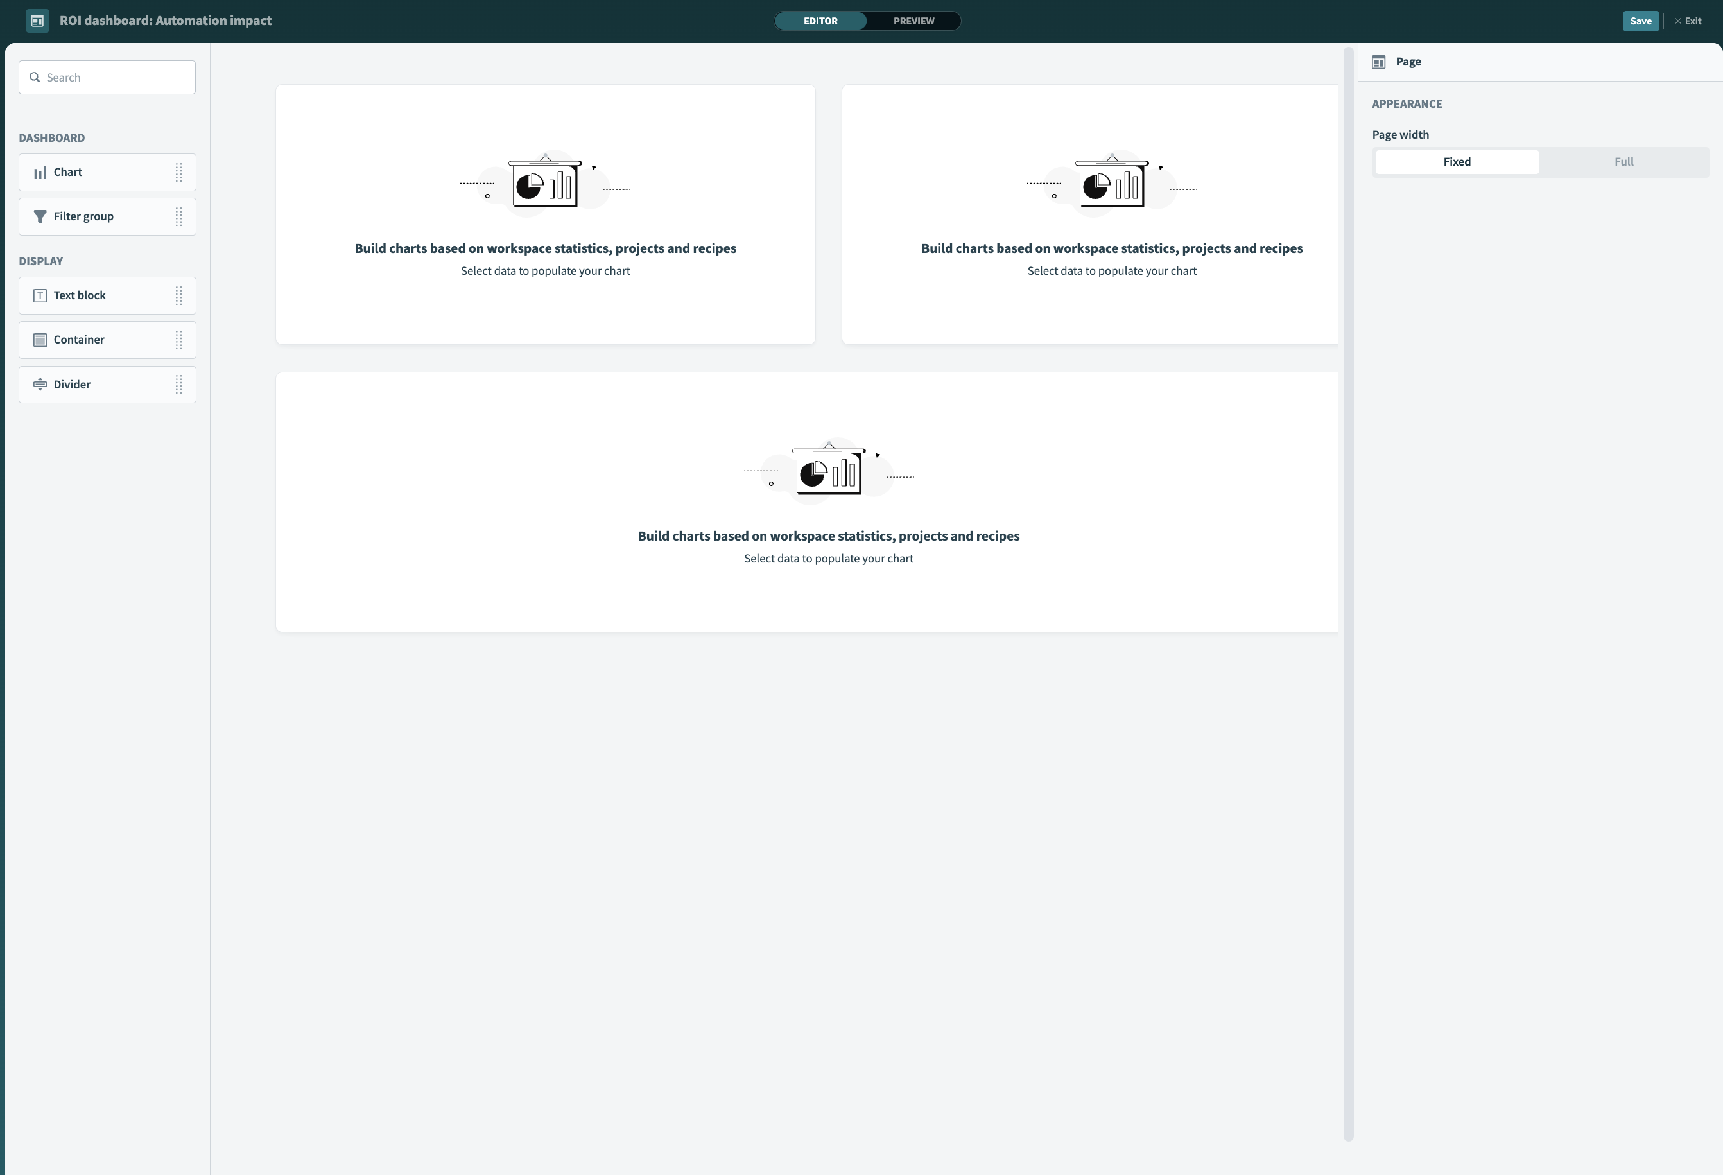Switch to Preview mode
The width and height of the screenshot is (1723, 1175).
[913, 21]
